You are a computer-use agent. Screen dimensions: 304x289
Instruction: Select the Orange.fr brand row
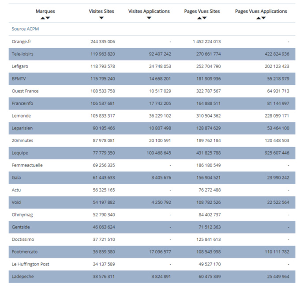coord(22,42)
